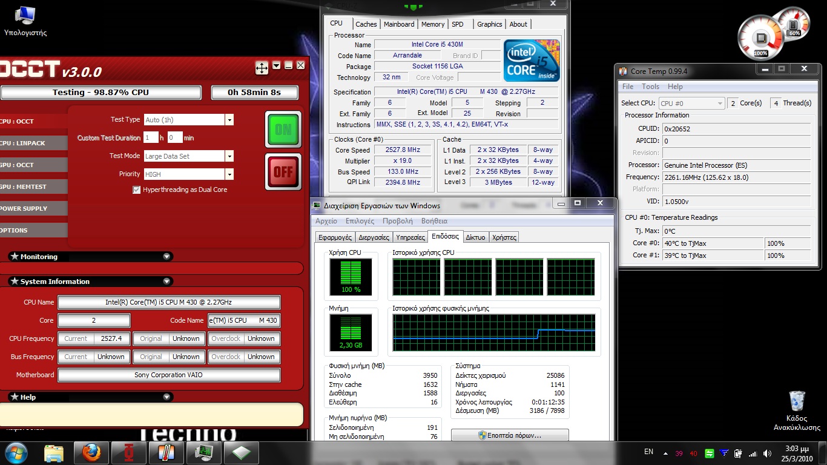Viewport: 827px width, 465px height.
Task: Click the Windows Start orb
Action: [16, 452]
